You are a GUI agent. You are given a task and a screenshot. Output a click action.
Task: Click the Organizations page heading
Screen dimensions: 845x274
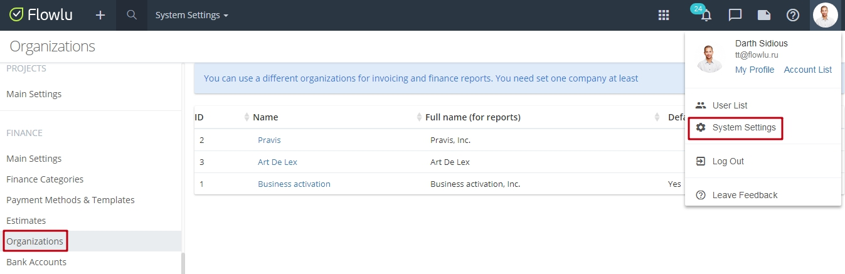[x=53, y=46]
